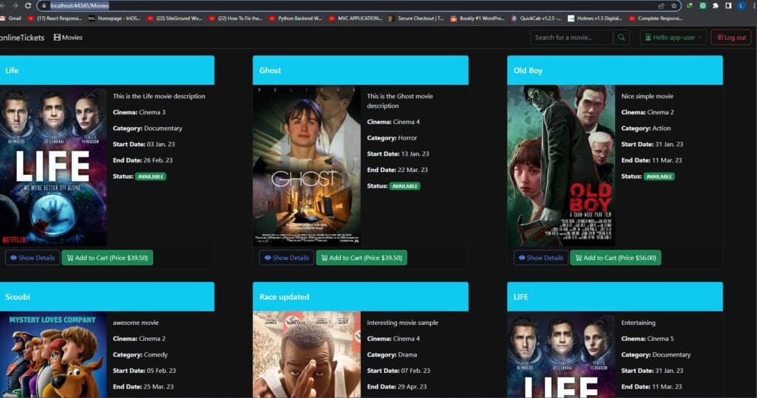Viewport: 757px width, 398px height.
Task: Click the Log out button
Action: (730, 38)
